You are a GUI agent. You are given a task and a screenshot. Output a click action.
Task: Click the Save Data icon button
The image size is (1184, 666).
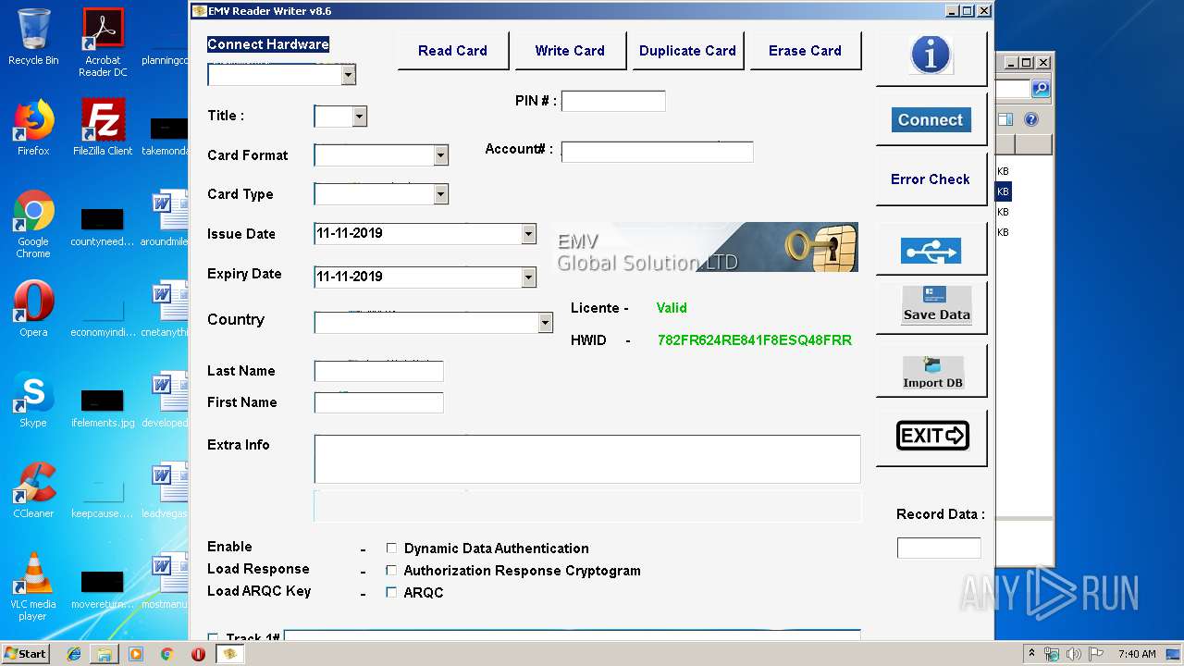932,306
